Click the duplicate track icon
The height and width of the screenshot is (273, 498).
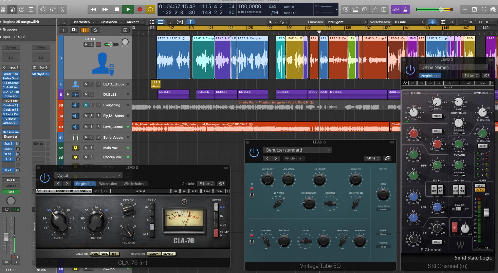click(74, 30)
